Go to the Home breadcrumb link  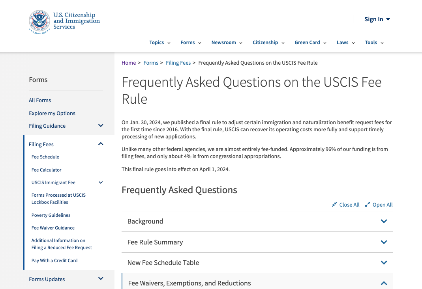tap(129, 63)
